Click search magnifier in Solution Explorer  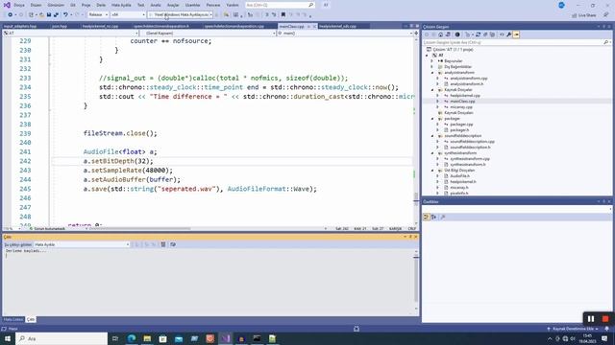(x=606, y=42)
